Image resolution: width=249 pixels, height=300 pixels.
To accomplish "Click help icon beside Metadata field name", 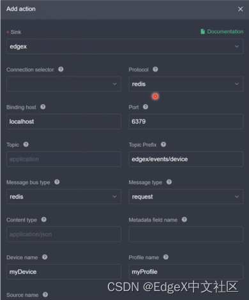I will pyautogui.click(x=185, y=220).
